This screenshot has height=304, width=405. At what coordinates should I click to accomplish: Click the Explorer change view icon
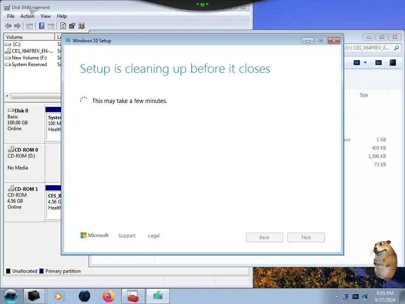[x=357, y=63]
